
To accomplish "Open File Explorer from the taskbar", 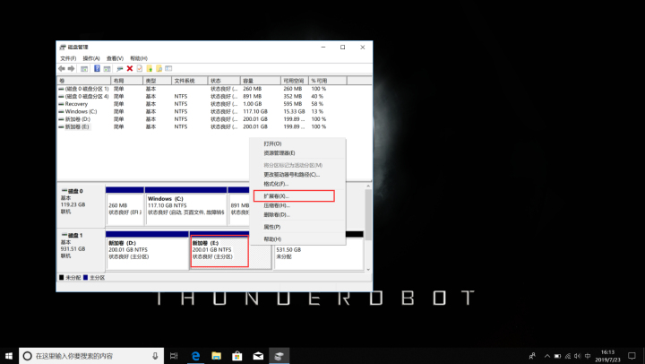I will pyautogui.click(x=217, y=356).
